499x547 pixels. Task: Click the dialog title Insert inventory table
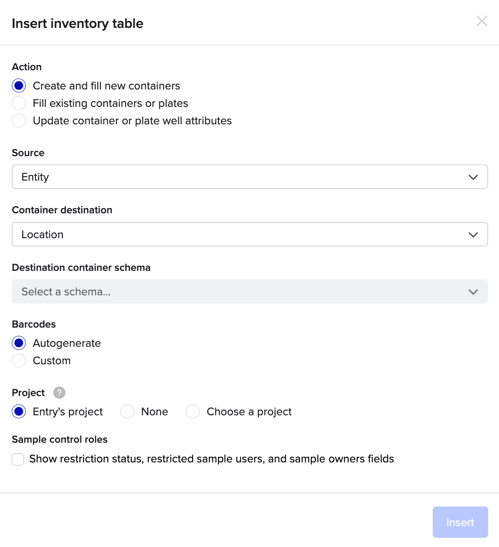tap(78, 24)
